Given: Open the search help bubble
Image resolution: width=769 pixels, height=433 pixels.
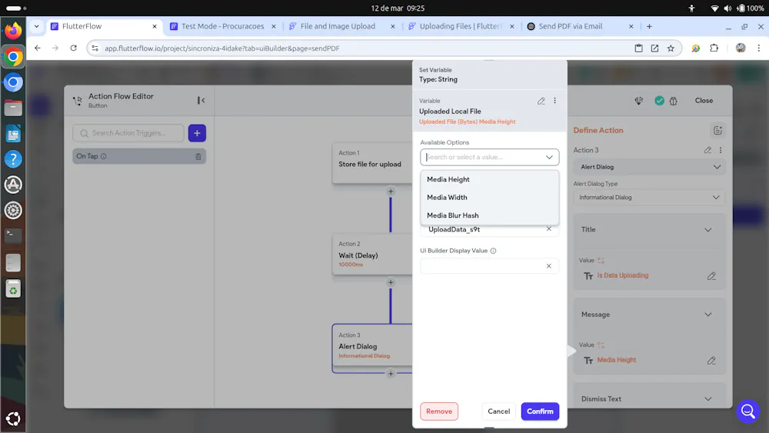Looking at the screenshot, I should point(747,411).
